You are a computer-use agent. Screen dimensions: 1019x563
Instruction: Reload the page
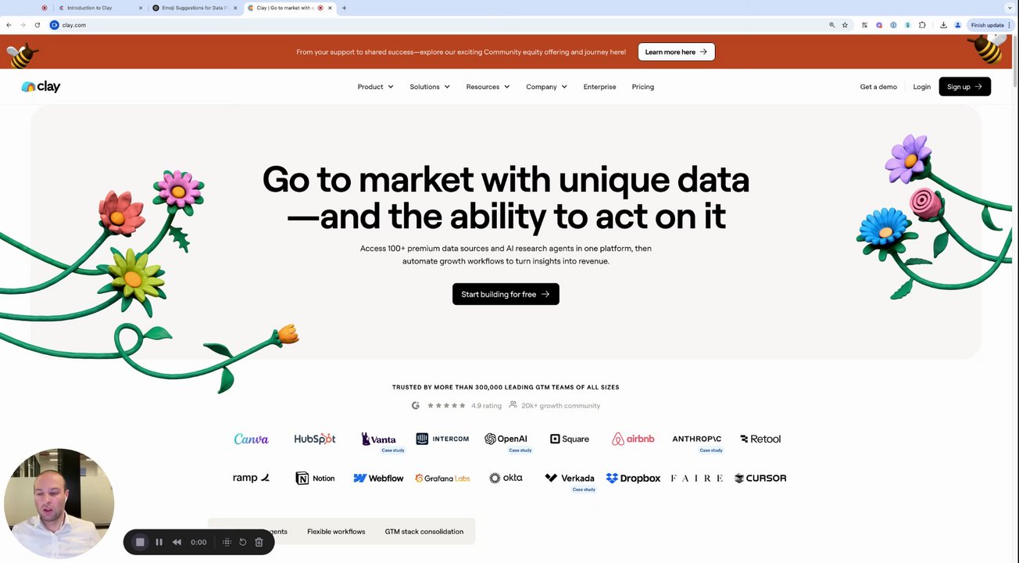coord(37,25)
